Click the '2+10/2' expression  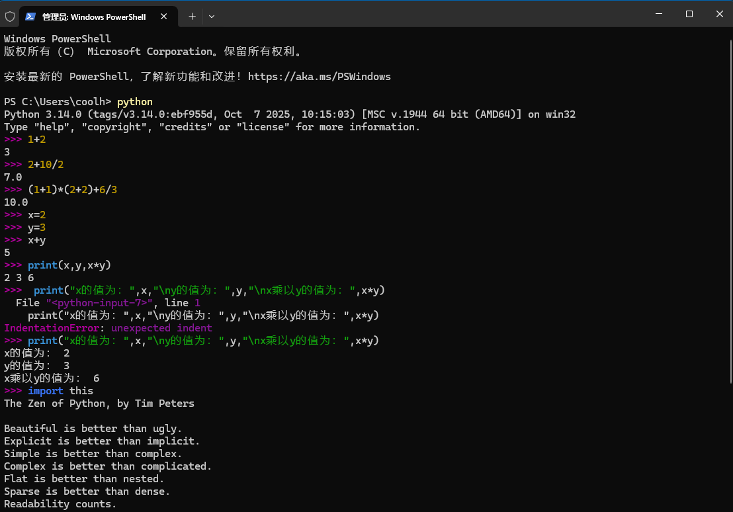point(46,165)
